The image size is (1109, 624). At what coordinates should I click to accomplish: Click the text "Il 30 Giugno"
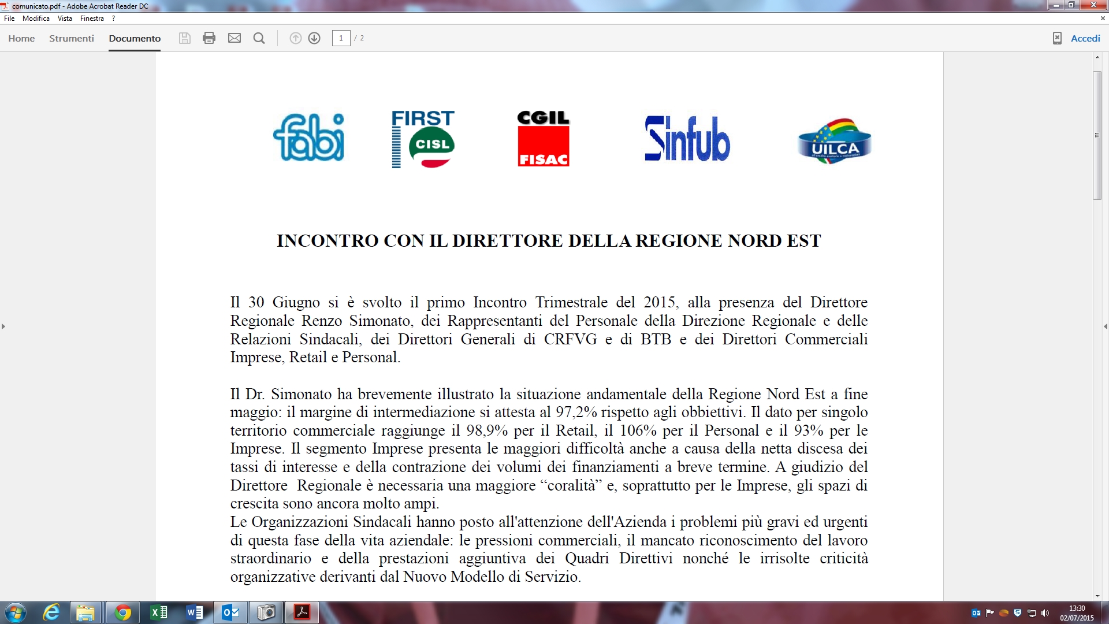click(275, 302)
